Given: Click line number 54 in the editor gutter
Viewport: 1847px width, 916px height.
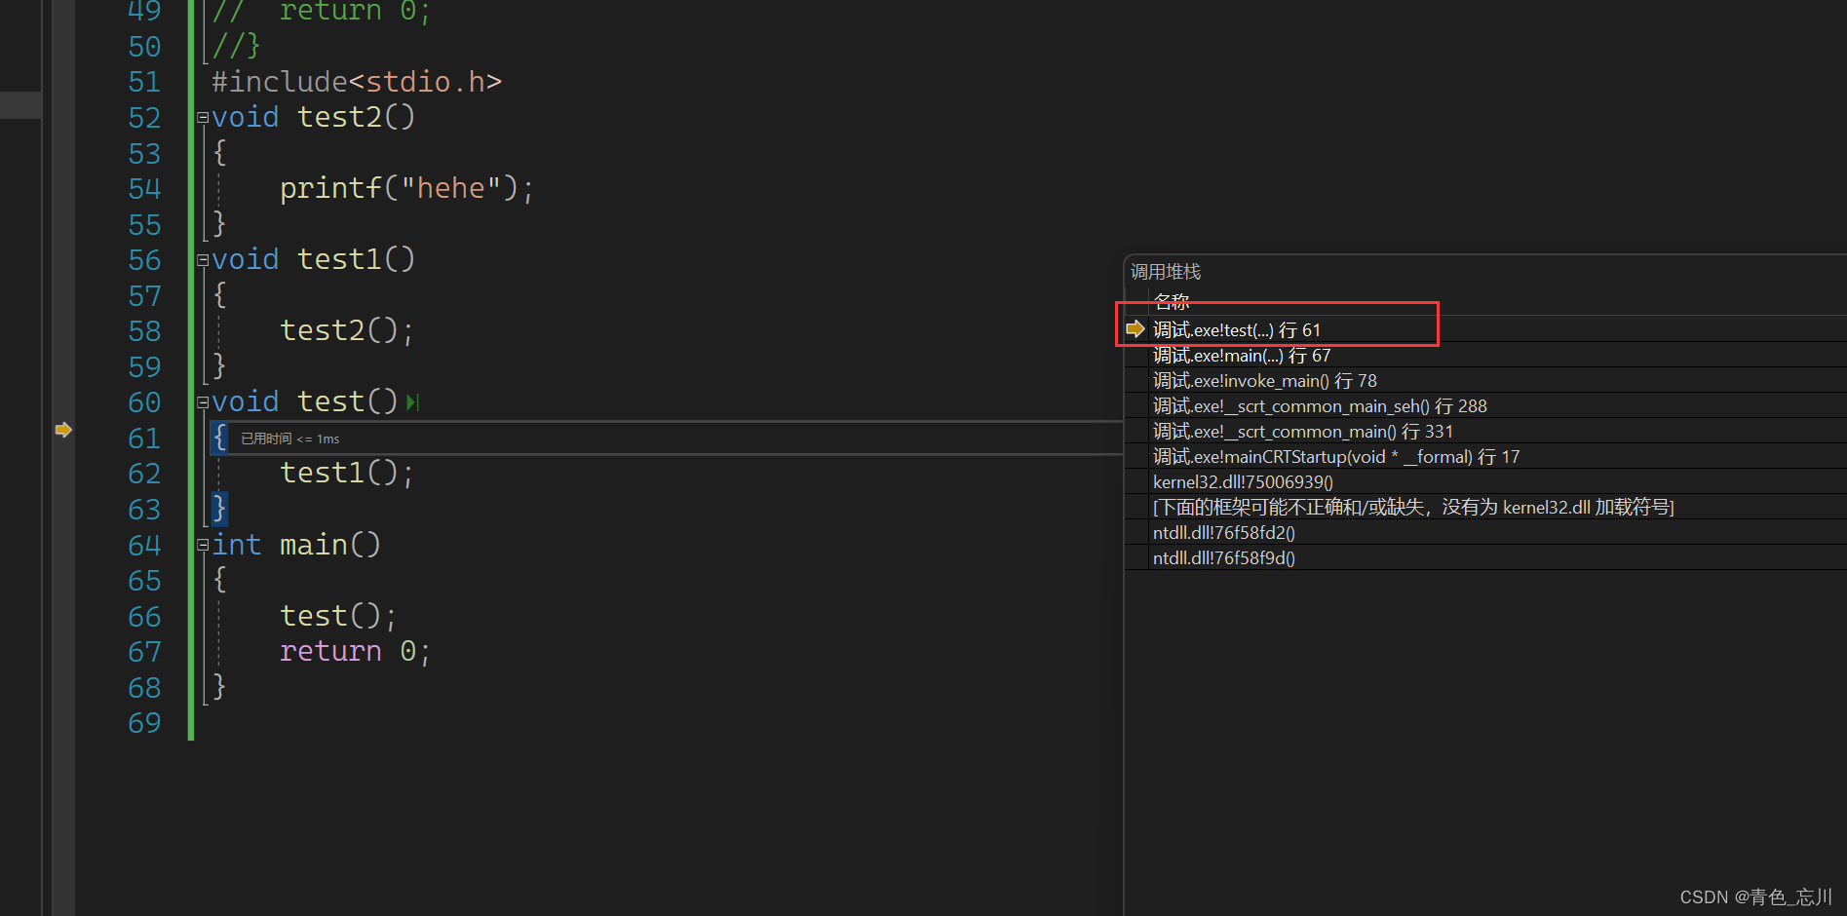Looking at the screenshot, I should [144, 189].
